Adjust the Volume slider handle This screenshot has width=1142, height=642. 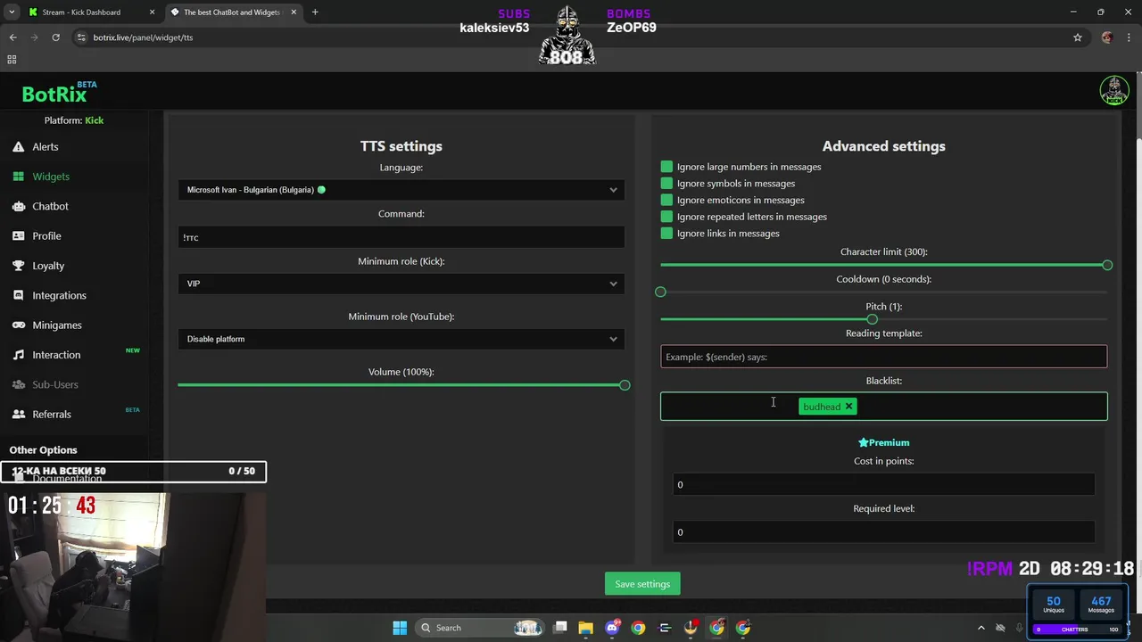(x=625, y=385)
